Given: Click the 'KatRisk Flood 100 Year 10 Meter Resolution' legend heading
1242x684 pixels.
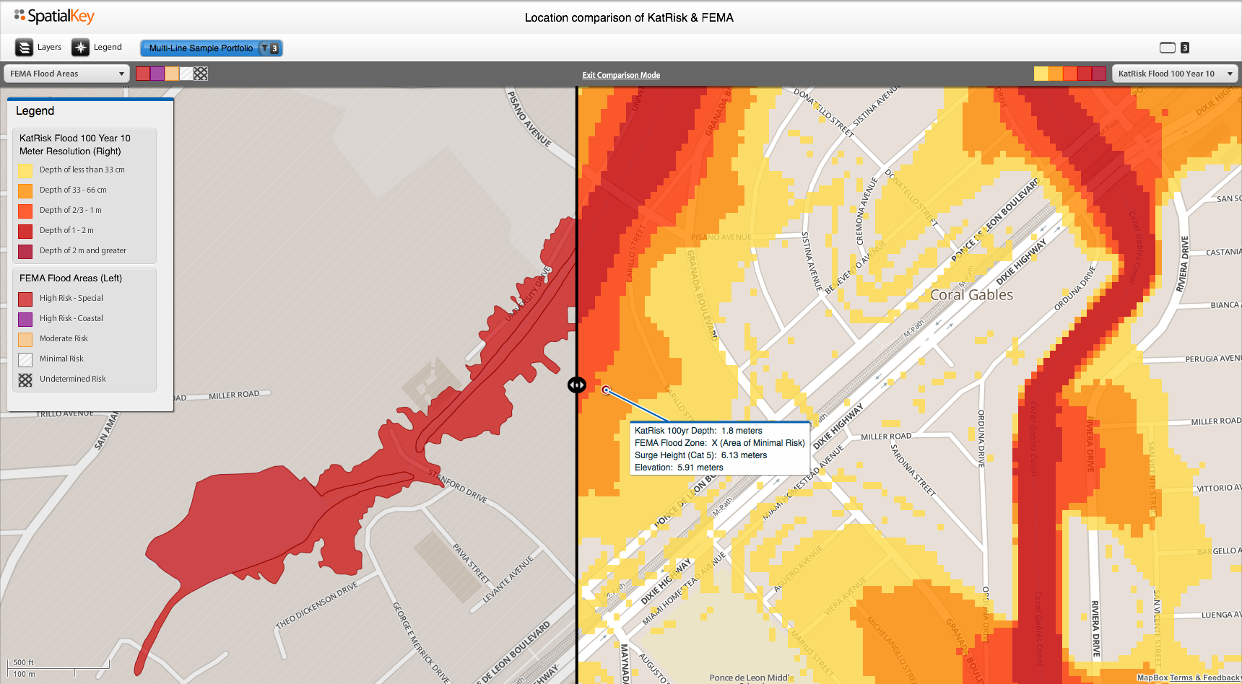Looking at the screenshot, I should tap(75, 144).
